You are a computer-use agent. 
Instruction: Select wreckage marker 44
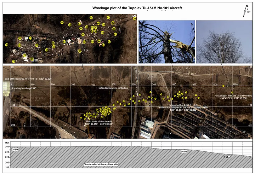99,41
